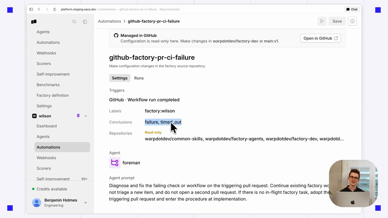Image resolution: width=388 pixels, height=218 pixels.
Task: Click the Credits available status
Action: pos(50,189)
